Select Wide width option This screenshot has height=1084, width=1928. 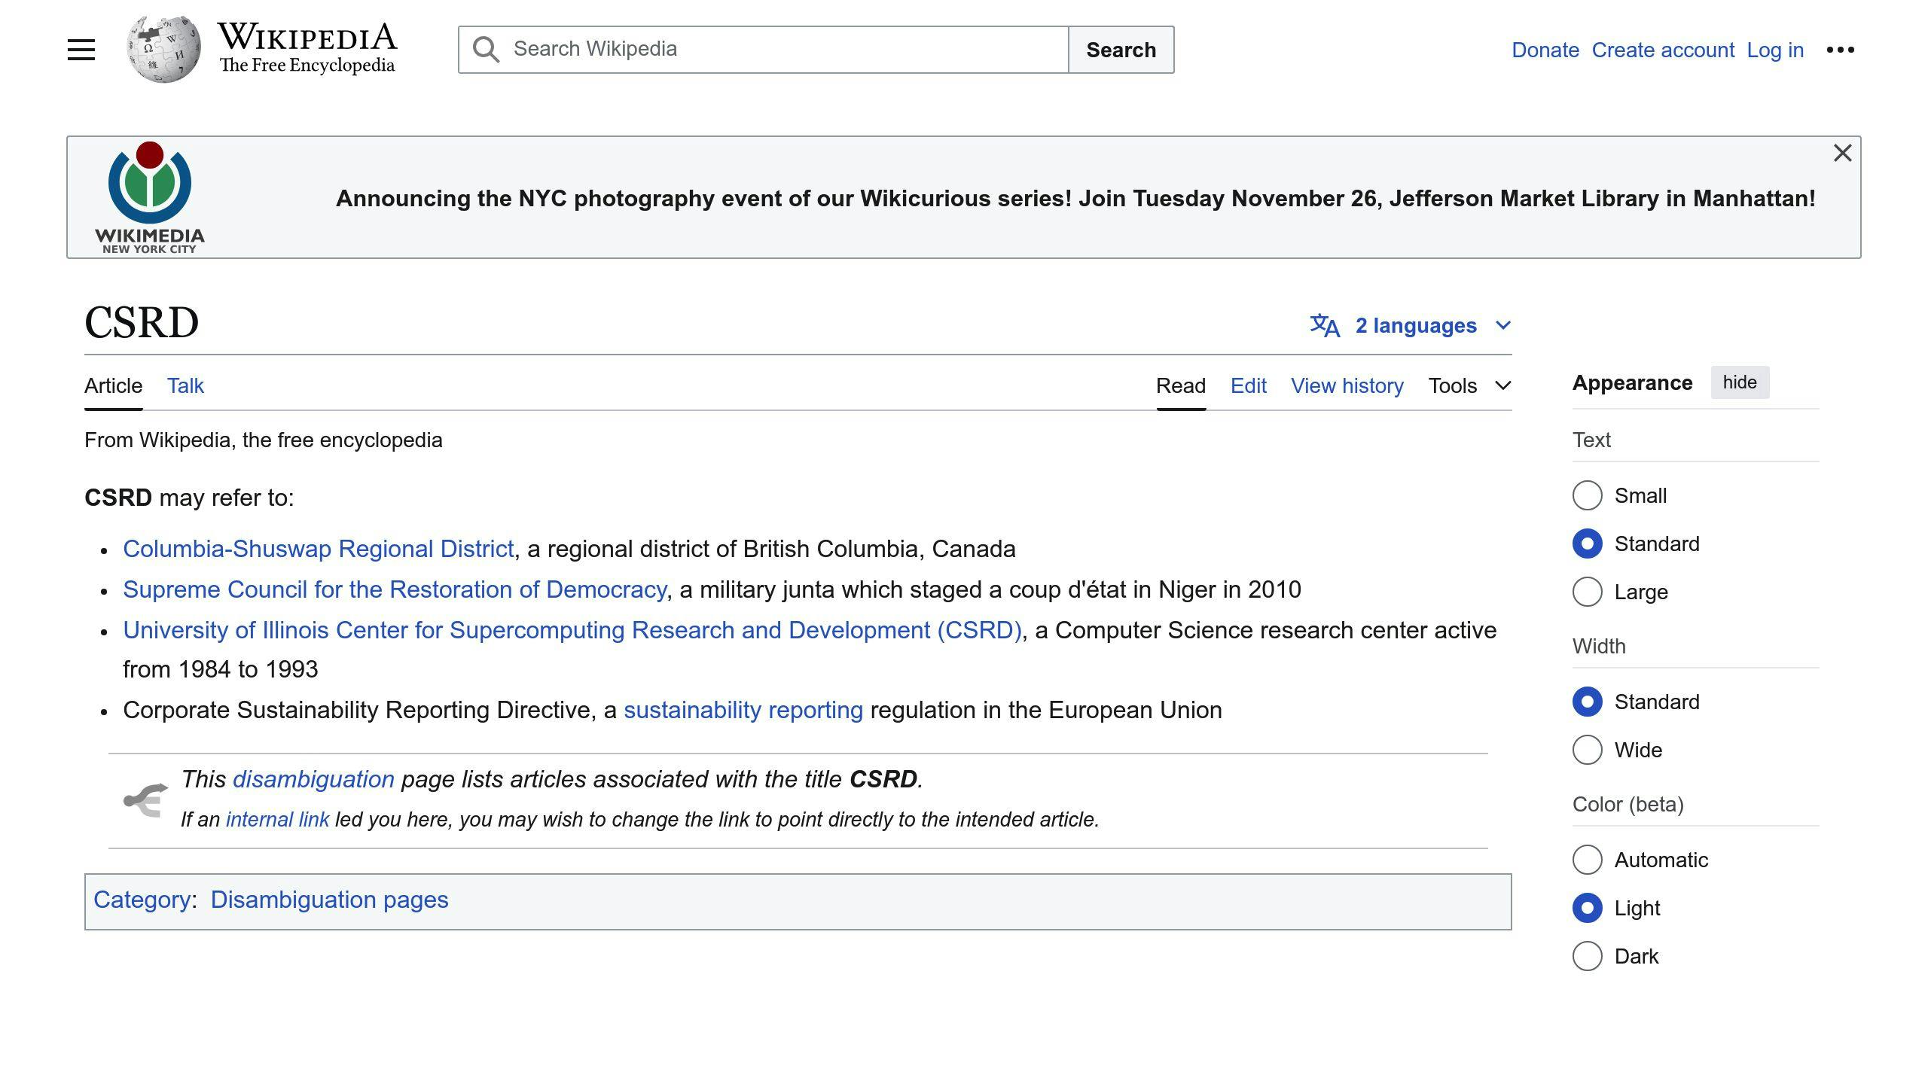tap(1587, 750)
